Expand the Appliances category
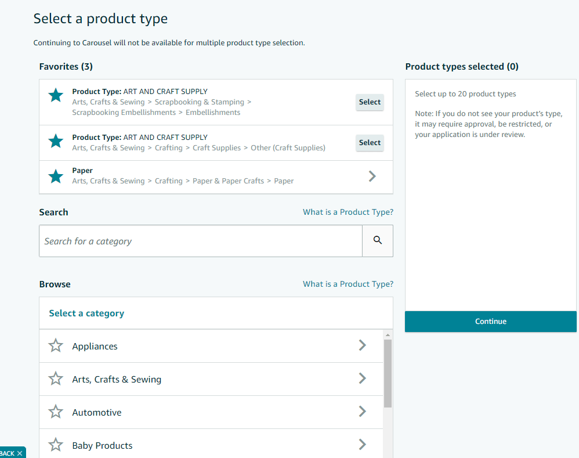This screenshot has width=579, height=458. point(363,345)
